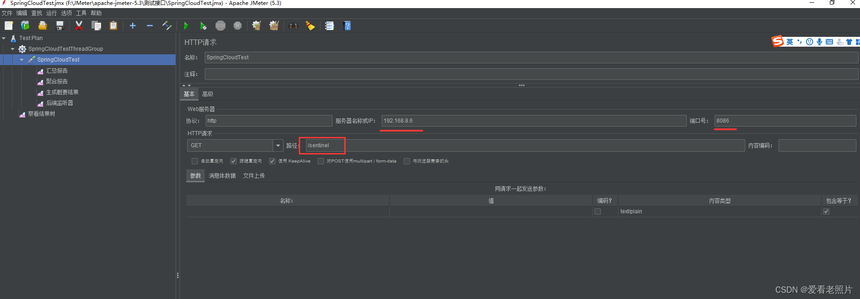The height and width of the screenshot is (299, 860).
Task: Click the 内容编码 input field
Action: point(817,145)
